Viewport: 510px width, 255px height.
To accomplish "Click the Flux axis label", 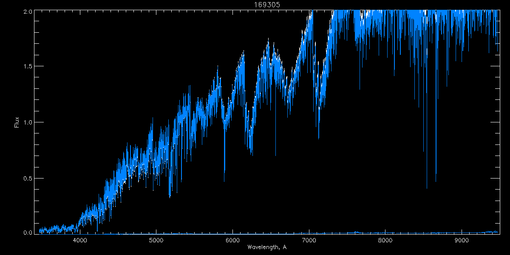I will click(17, 122).
